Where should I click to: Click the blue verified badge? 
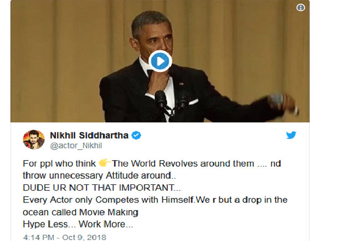[136, 135]
